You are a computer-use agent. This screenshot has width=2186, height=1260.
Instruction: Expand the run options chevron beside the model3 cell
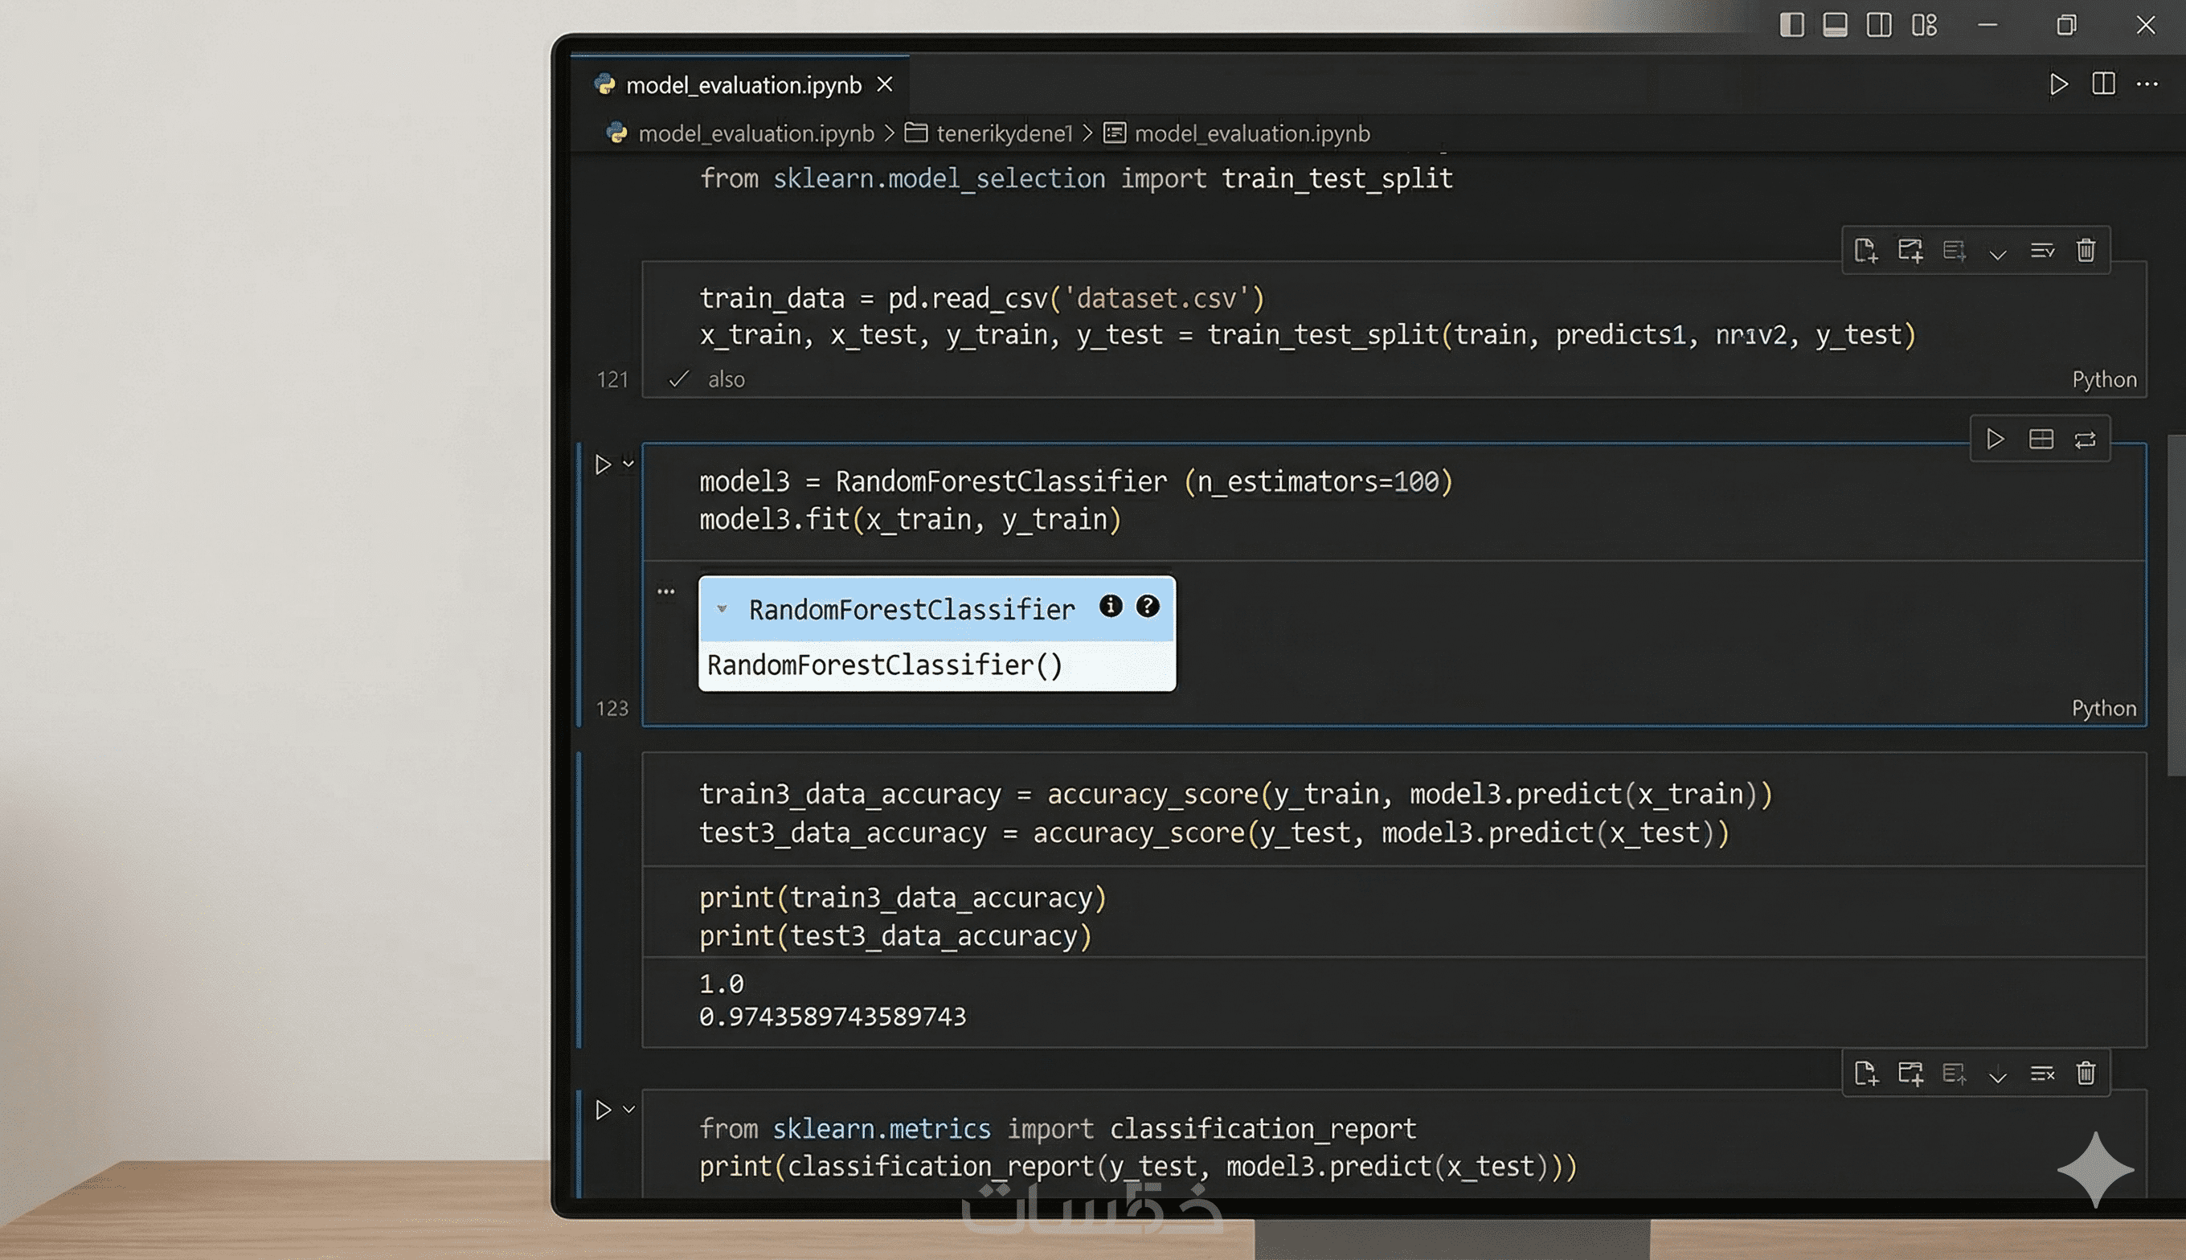(628, 464)
